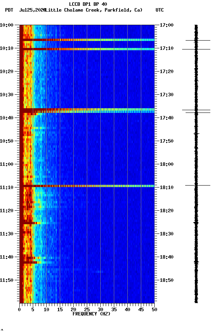Click the 45 Hz frequency axis label
213x334 pixels.
(141, 310)
